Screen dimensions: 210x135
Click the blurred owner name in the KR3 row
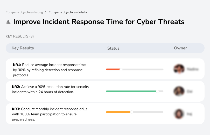click(189, 114)
